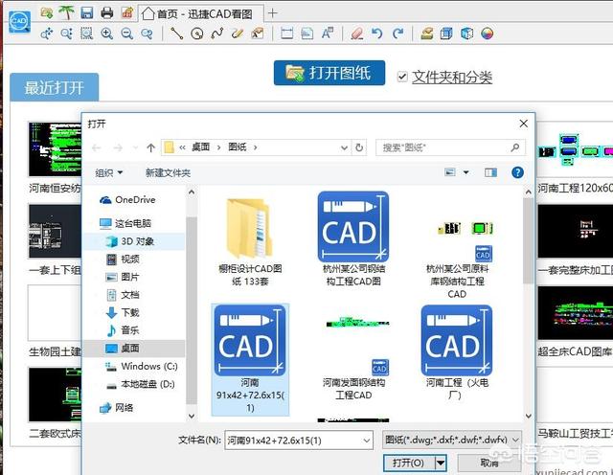Click the 迅捷CAD app logo icon

click(19, 22)
